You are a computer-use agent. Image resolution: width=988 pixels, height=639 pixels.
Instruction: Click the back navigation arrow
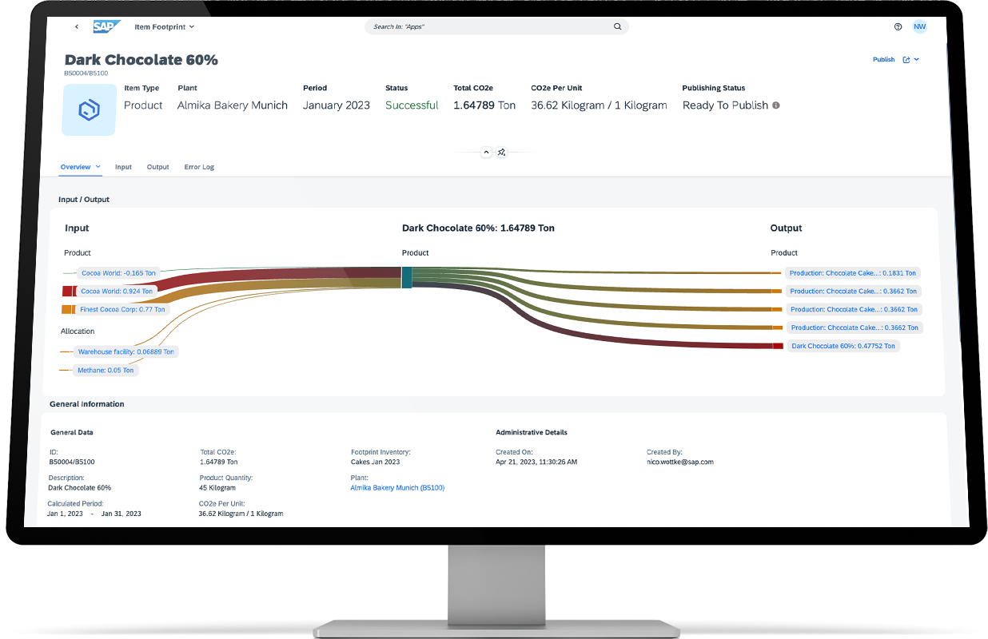click(77, 27)
